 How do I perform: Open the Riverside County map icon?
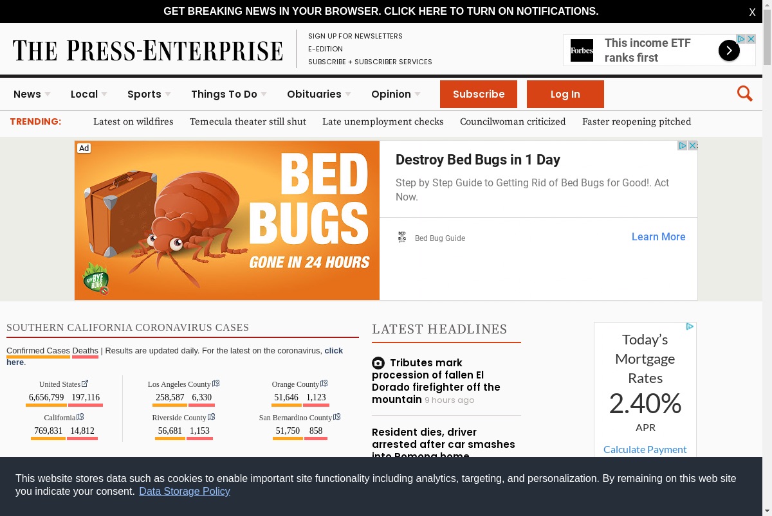click(211, 417)
